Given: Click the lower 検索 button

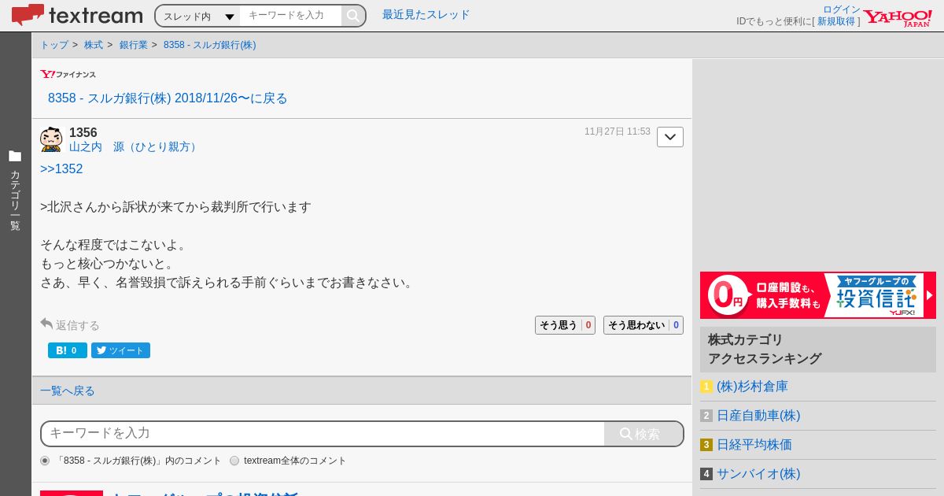Looking at the screenshot, I should [643, 434].
